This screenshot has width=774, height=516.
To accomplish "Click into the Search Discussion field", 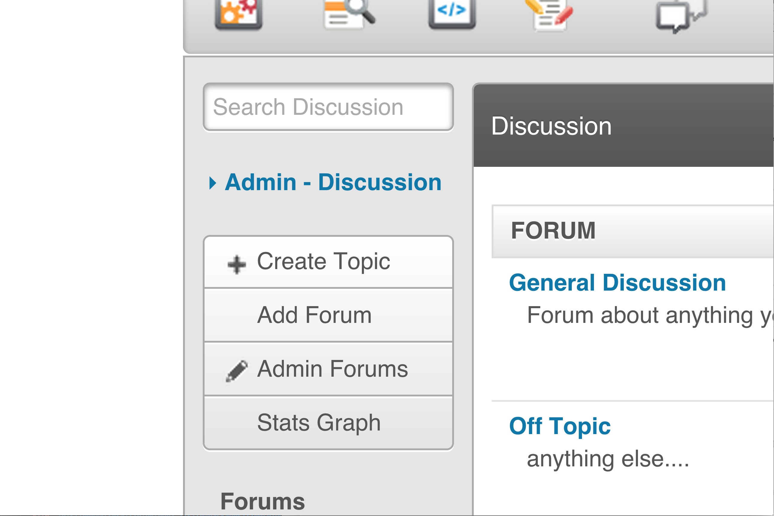I will (x=328, y=107).
